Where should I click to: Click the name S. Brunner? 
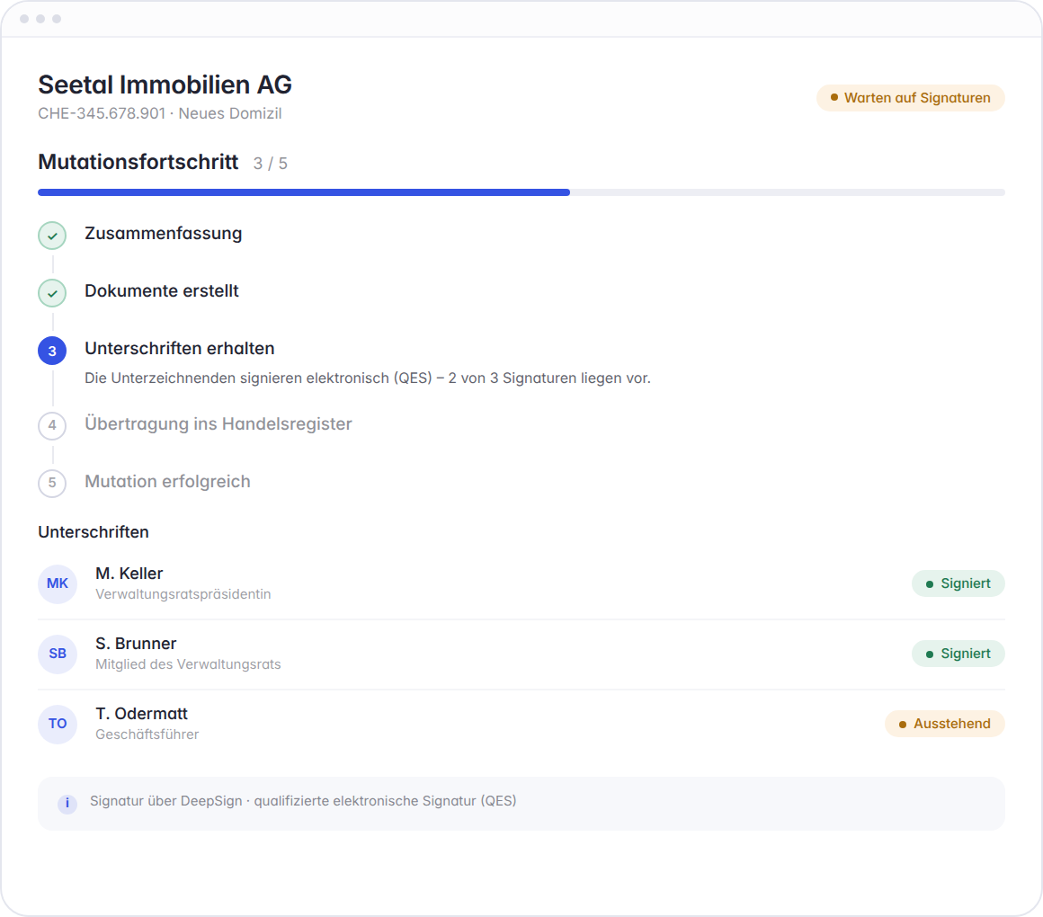point(136,644)
